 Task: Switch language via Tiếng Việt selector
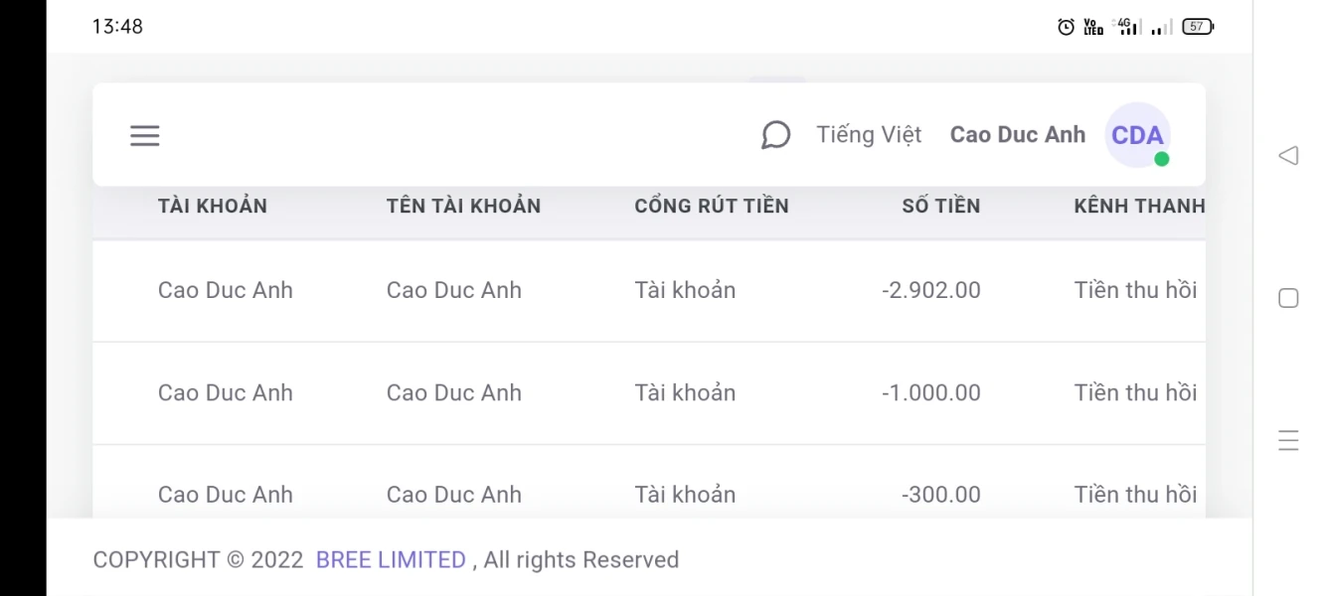tap(869, 135)
